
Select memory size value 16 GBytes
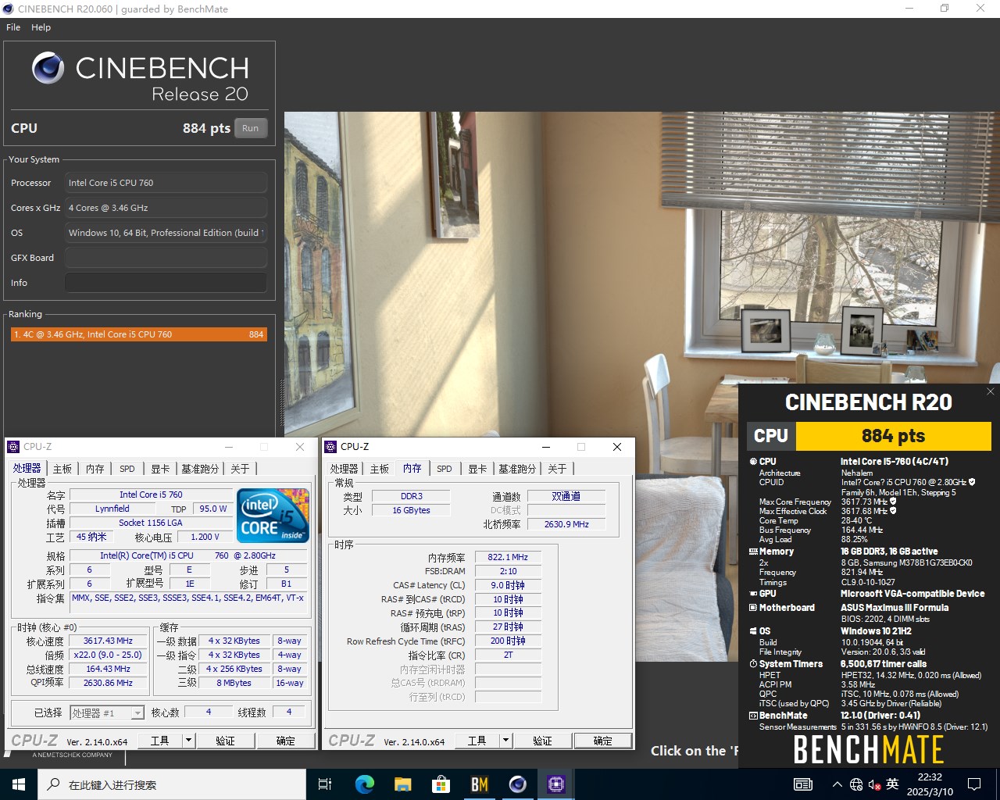[x=411, y=510]
